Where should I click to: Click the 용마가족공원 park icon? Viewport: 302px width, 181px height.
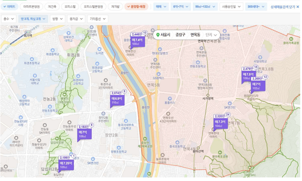tap(291, 39)
